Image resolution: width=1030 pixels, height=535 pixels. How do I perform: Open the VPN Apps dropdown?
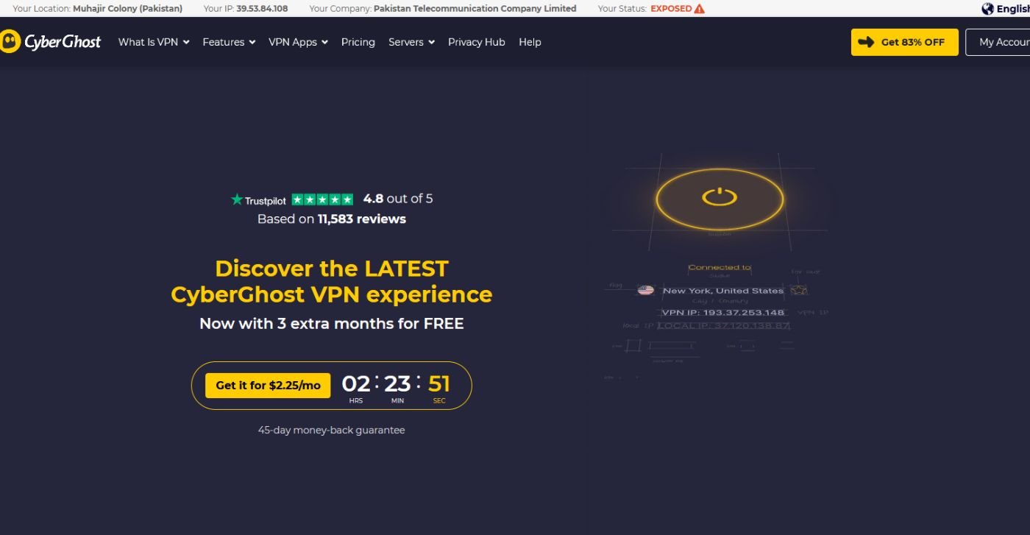pyautogui.click(x=298, y=42)
